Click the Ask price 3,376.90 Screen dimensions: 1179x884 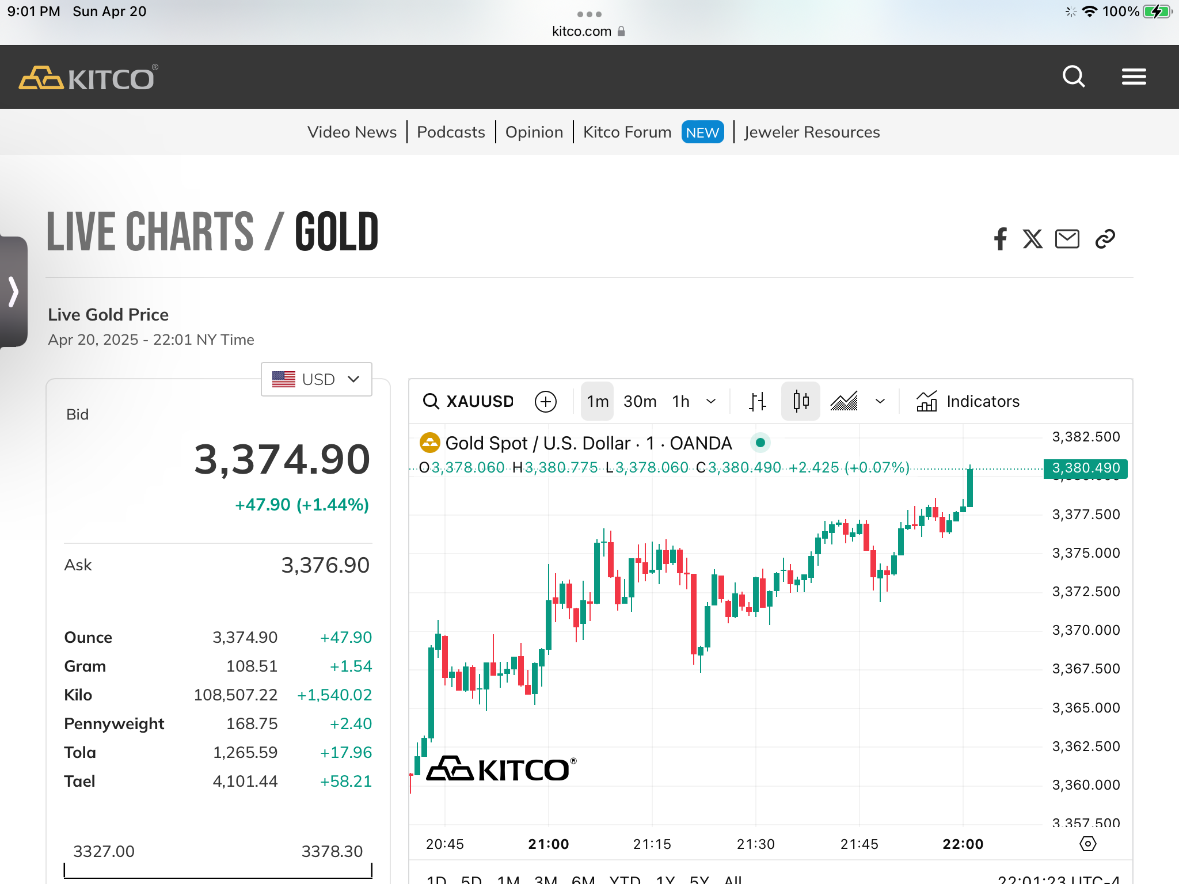coord(325,565)
